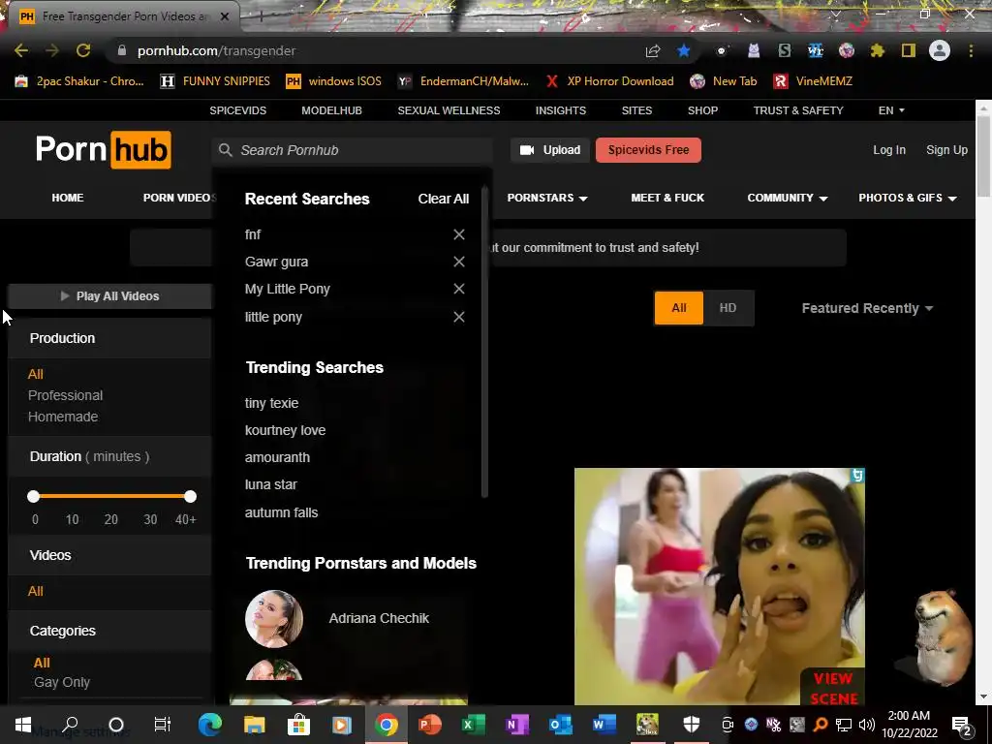Select All under Categories filter
This screenshot has height=744, width=992.
click(42, 663)
